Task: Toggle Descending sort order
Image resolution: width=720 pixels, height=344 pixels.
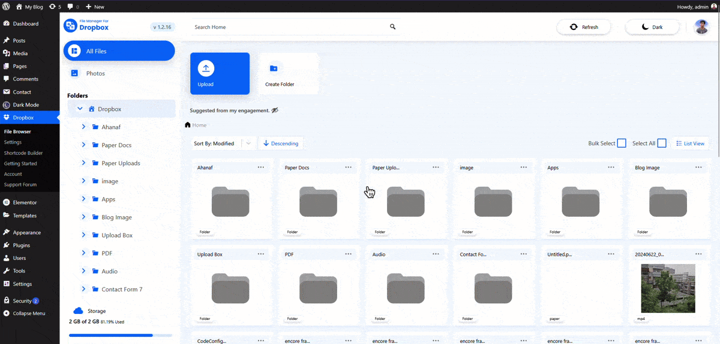Action: coord(281,143)
